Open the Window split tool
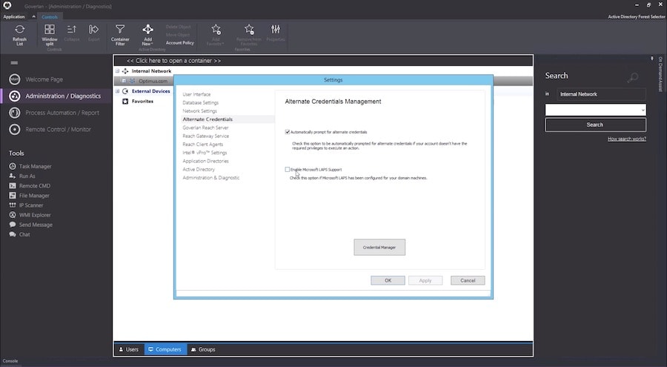Viewport: 667px width, 367px height. (50, 35)
